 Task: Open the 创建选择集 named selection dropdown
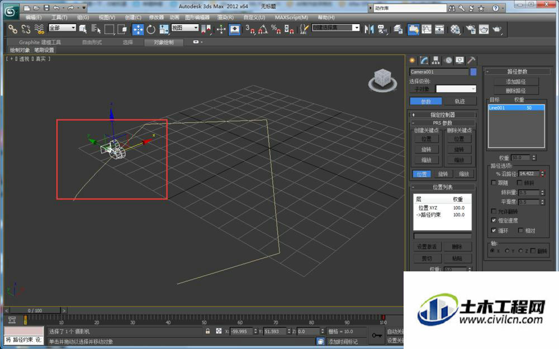click(x=335, y=28)
